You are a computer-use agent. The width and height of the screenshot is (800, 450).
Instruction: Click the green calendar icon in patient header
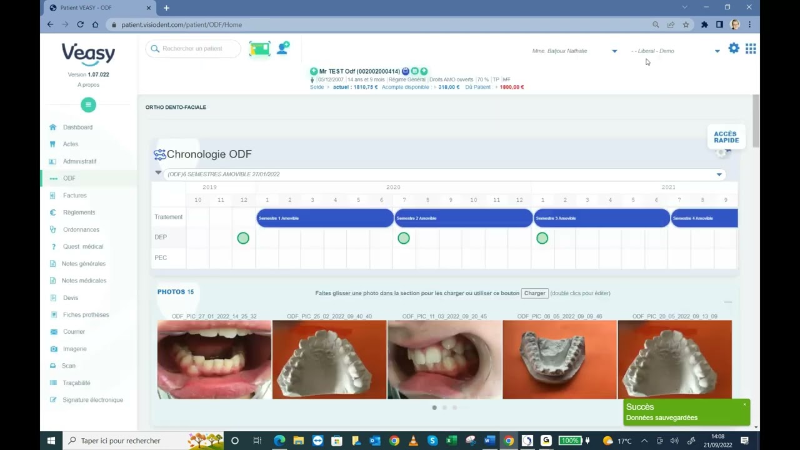tap(414, 71)
